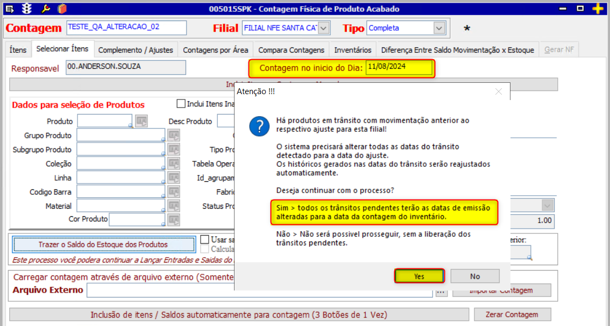Click the Codigo Barra input field

pos(121,192)
